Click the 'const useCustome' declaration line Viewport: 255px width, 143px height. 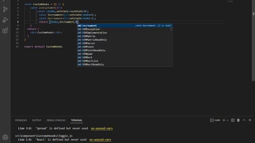[46, 8]
